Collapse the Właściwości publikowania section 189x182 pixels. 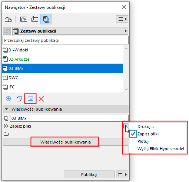coord(6,109)
